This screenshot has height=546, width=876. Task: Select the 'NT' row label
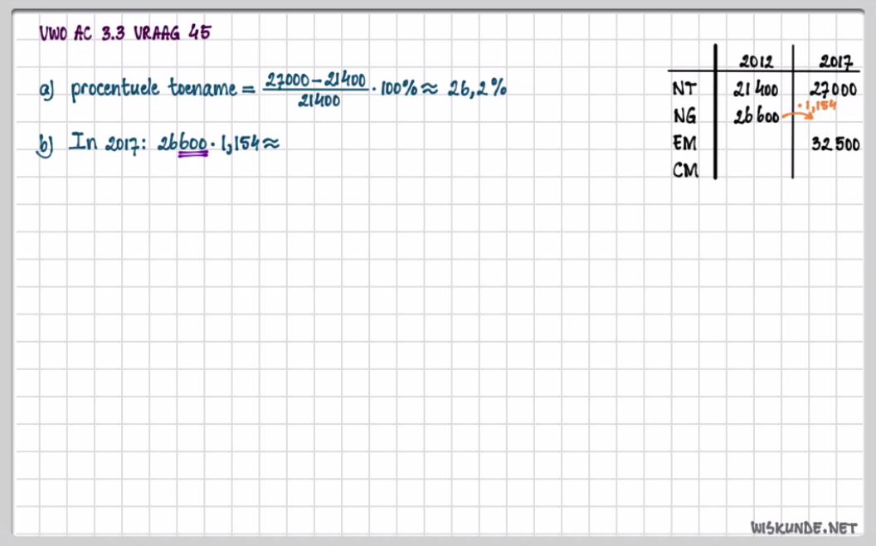pos(684,89)
